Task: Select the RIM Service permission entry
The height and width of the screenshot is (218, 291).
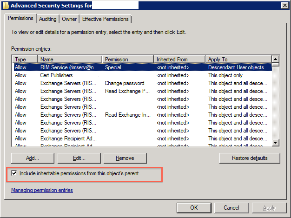Action: tap(70, 67)
